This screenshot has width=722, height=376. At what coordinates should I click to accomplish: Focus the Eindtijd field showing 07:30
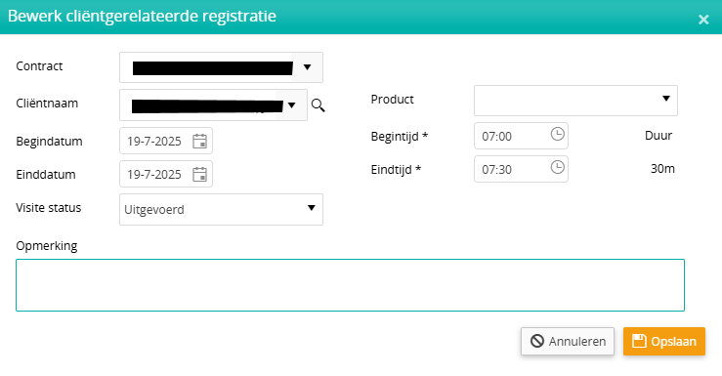521,169
